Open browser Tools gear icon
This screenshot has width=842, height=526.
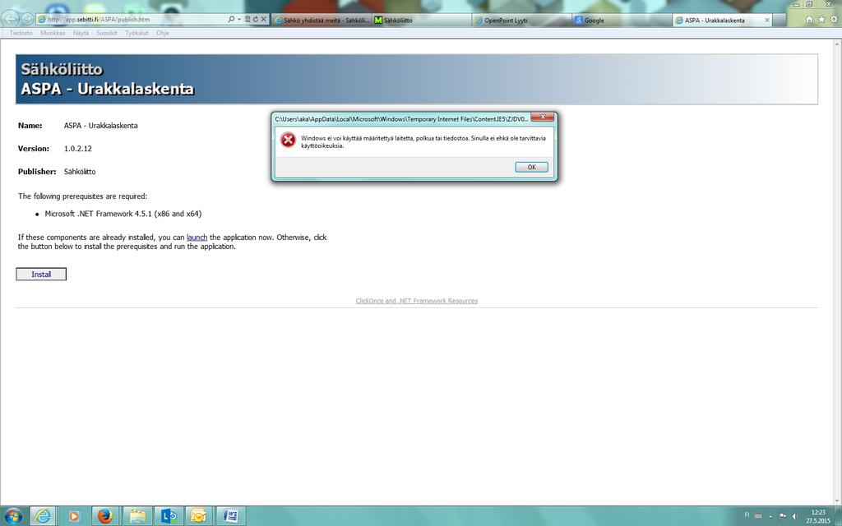835,20
